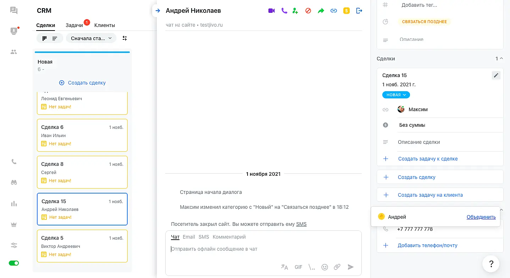Screen dimensions: 510x278
Task: Click 'Создать задачу на клиента'
Action: click(x=440, y=195)
